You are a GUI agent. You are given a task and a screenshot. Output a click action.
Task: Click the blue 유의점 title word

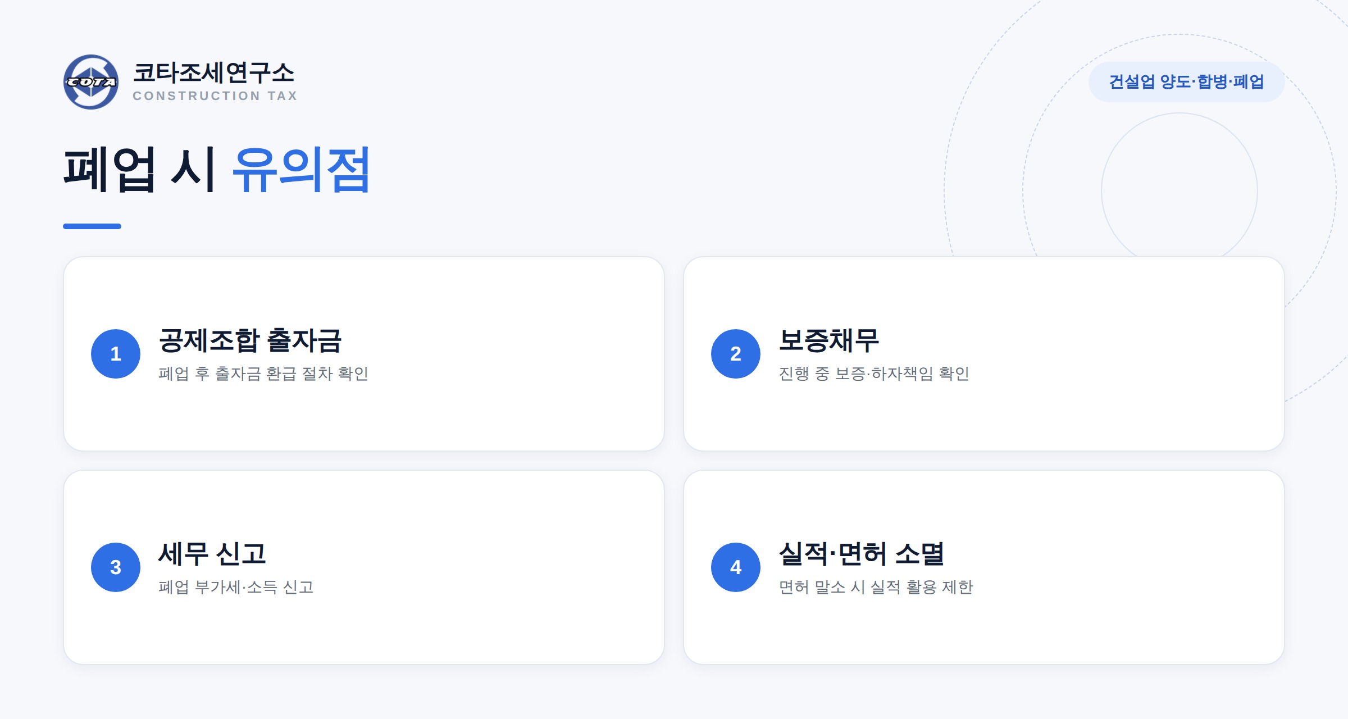[x=302, y=169]
